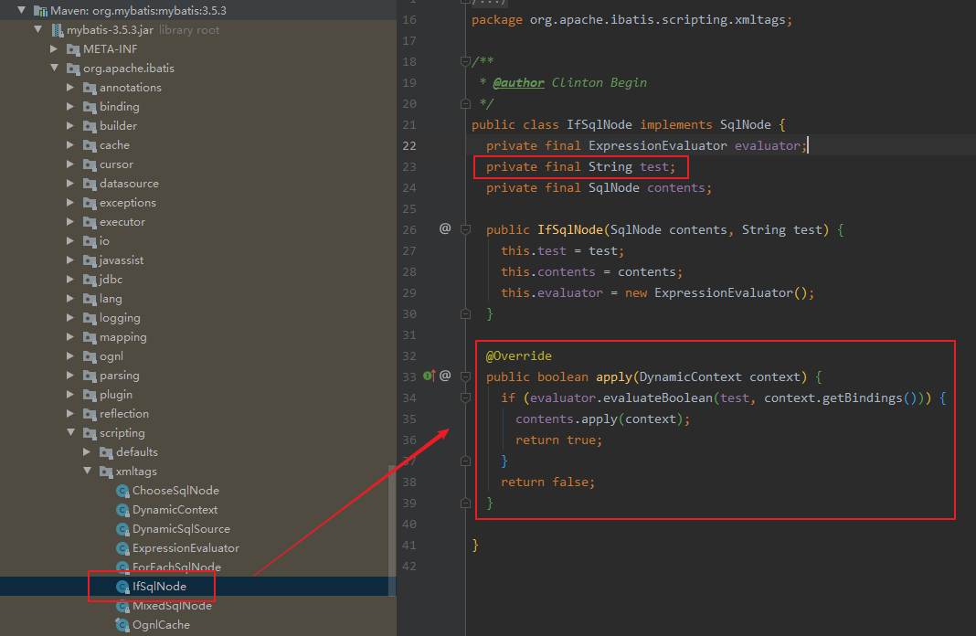Viewport: 976px width, 636px height.
Task: Click the executor package folder icon
Action: pyautogui.click(x=90, y=222)
